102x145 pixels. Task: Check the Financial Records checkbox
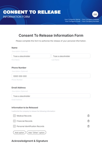tap(14, 121)
